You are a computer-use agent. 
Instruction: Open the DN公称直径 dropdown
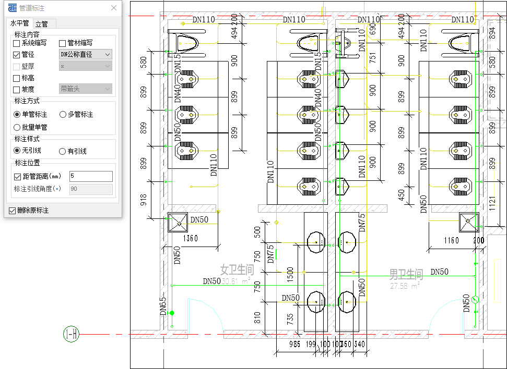[86, 55]
